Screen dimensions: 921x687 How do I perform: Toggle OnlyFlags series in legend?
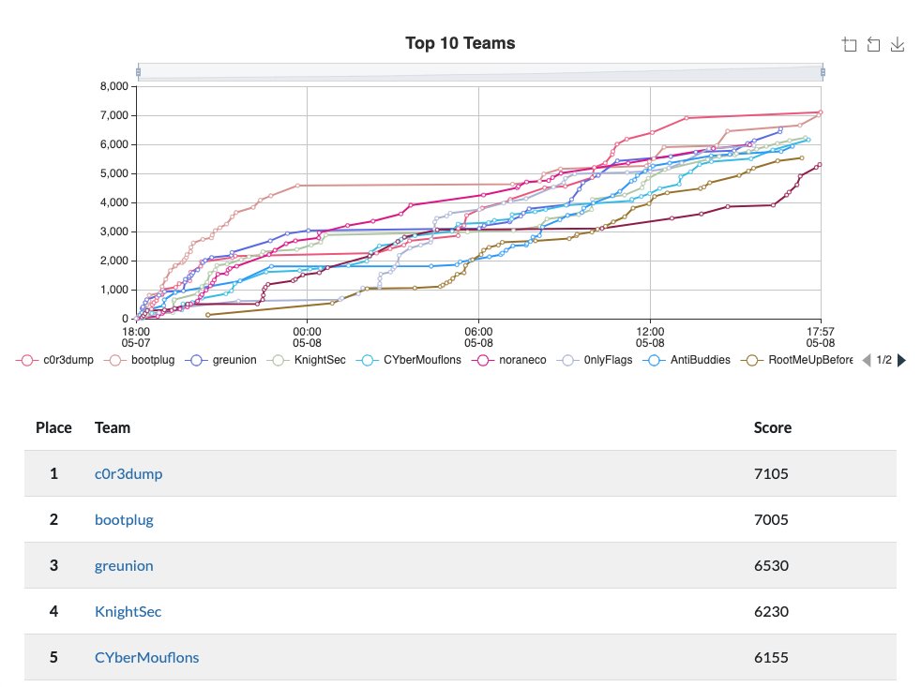point(595,360)
